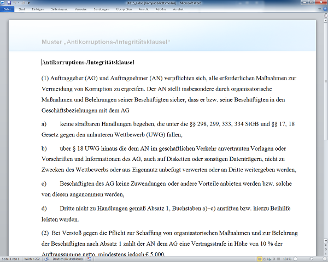Click the Save icon in quick access toolbar
The height and width of the screenshot is (262, 328).
point(9,3)
